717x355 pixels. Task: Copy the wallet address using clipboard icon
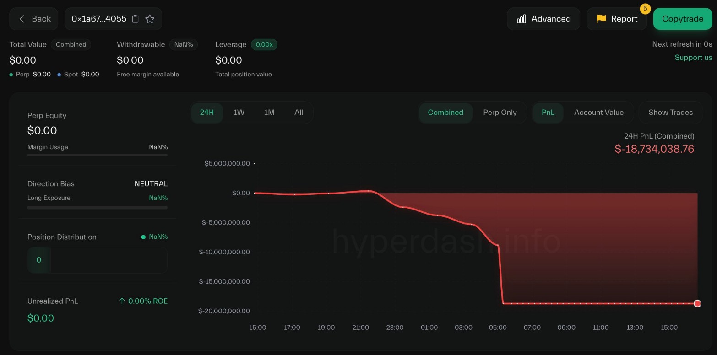135,19
